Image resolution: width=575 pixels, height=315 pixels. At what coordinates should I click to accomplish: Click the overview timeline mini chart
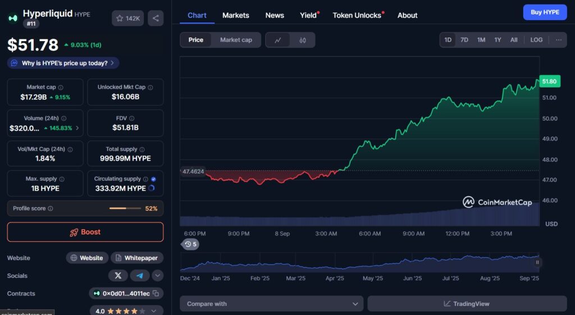pyautogui.click(x=359, y=263)
